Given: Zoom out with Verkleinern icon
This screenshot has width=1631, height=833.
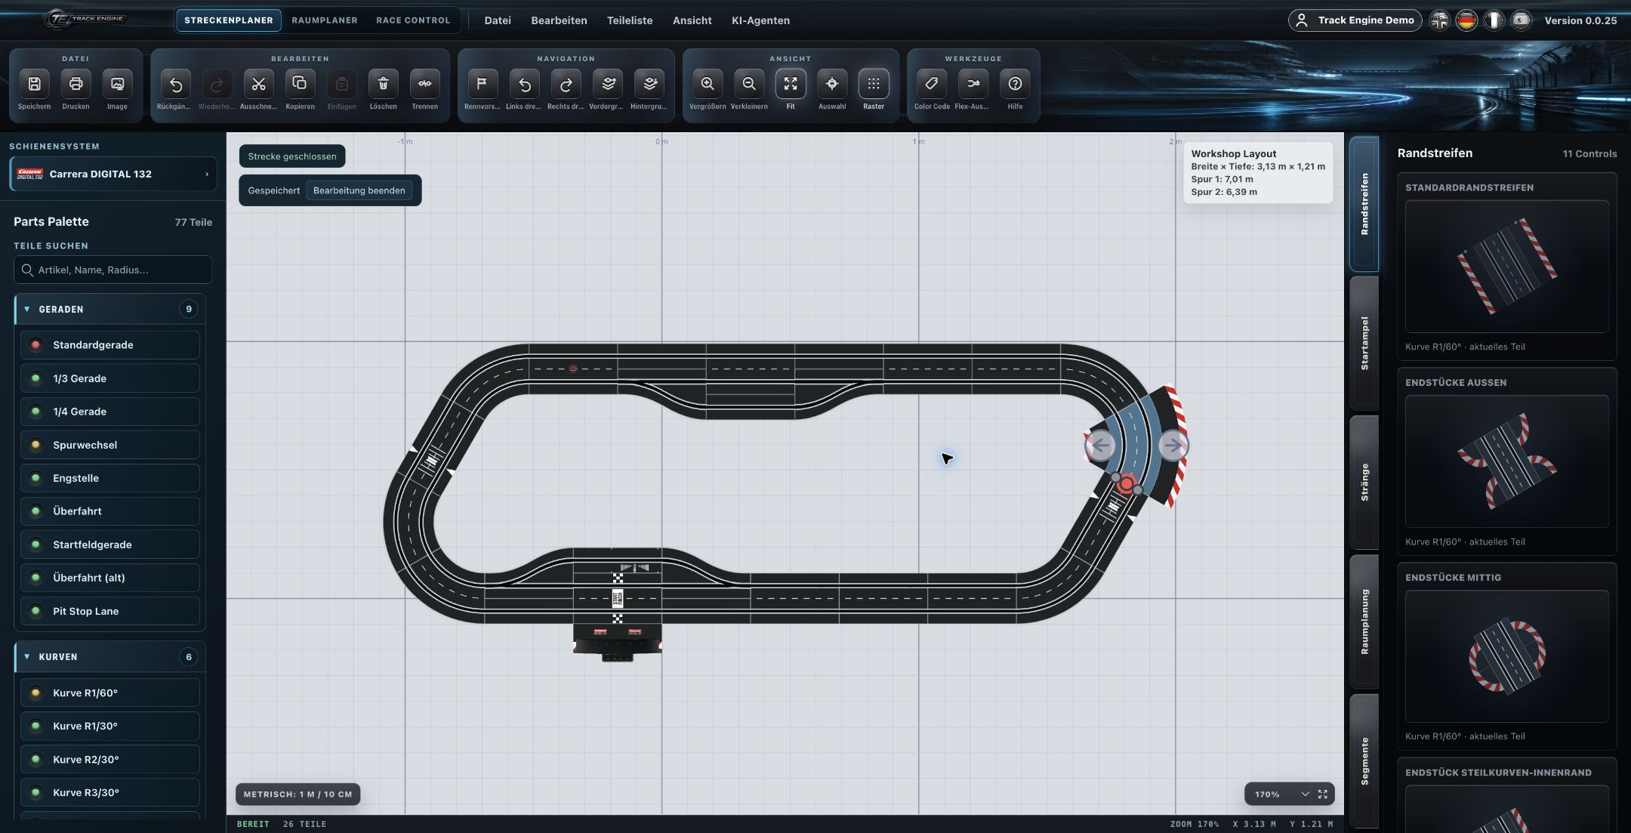Looking at the screenshot, I should (749, 84).
